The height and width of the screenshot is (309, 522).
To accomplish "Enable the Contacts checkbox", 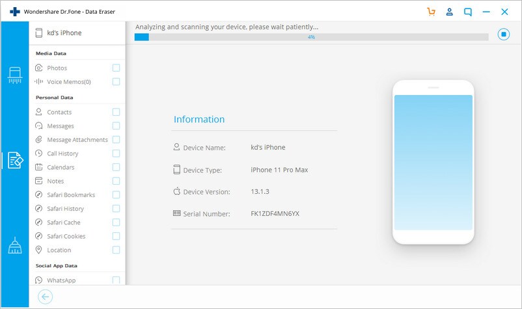I will pos(116,112).
